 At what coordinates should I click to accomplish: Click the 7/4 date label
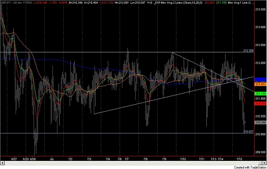(x=108, y=159)
